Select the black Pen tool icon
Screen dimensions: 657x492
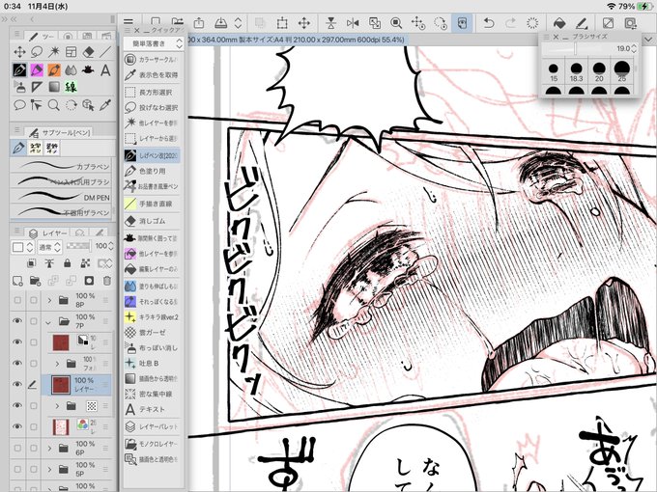tap(19, 69)
